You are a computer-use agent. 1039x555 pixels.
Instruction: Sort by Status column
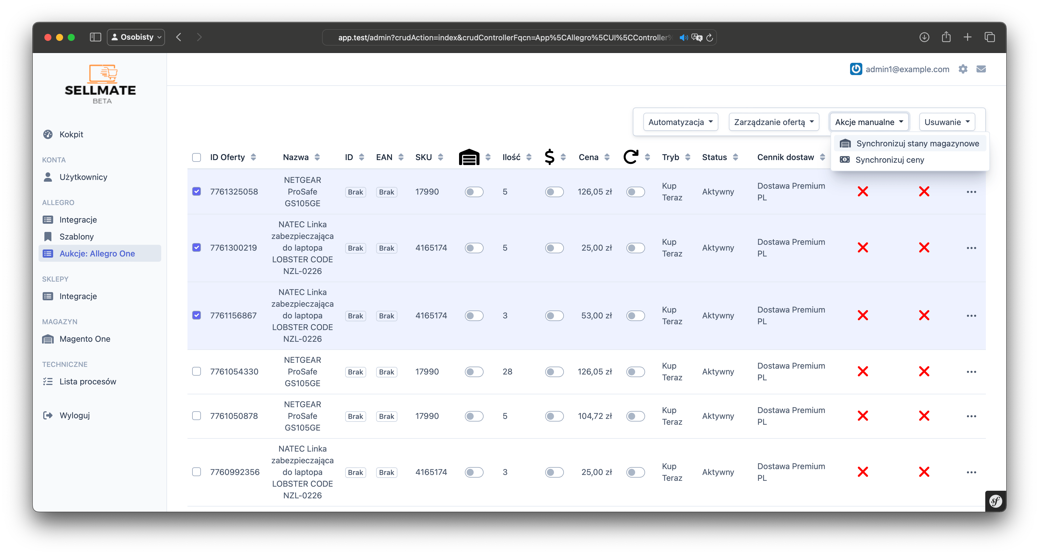(x=720, y=157)
